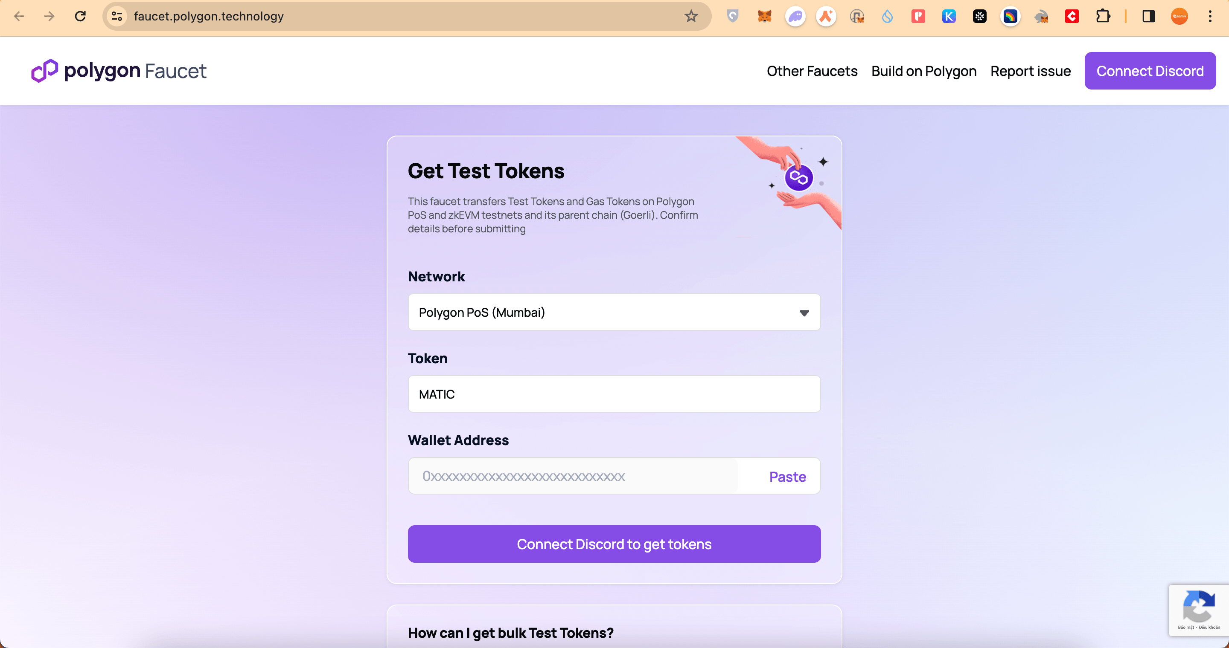Bookmark this page with the star

pyautogui.click(x=691, y=16)
